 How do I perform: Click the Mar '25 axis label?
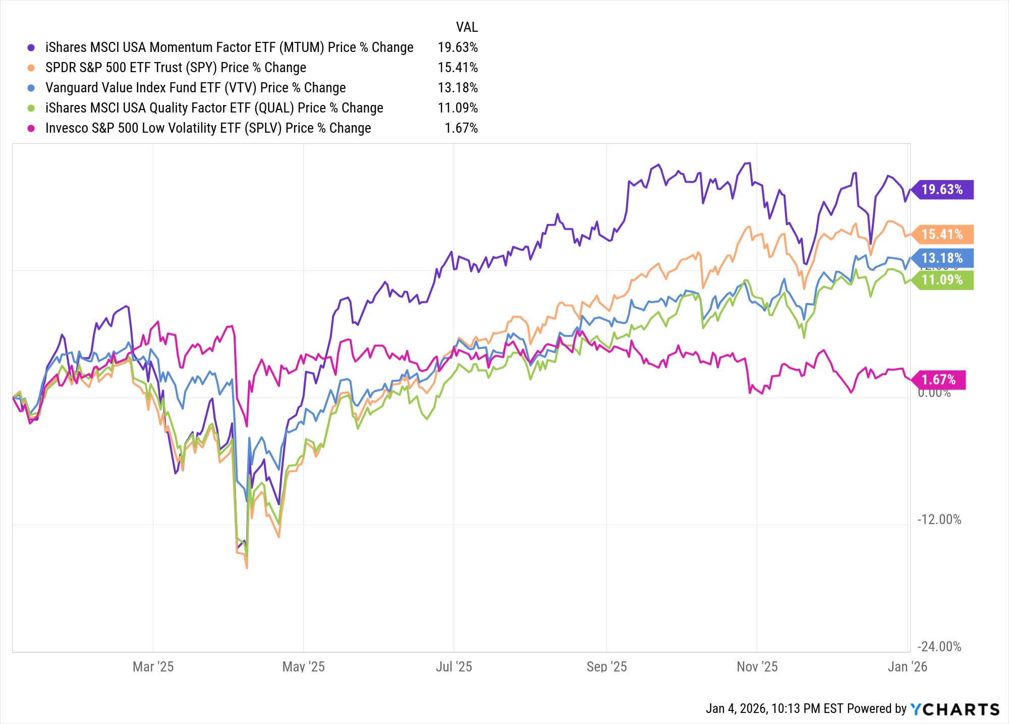[x=153, y=666]
